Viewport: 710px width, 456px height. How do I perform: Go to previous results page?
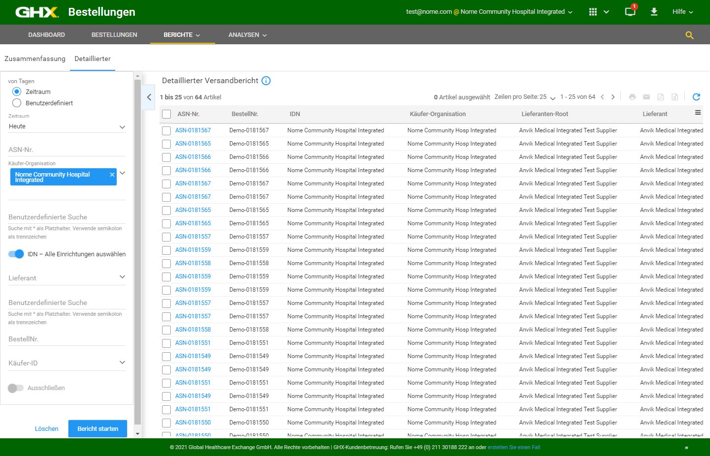[x=602, y=97]
